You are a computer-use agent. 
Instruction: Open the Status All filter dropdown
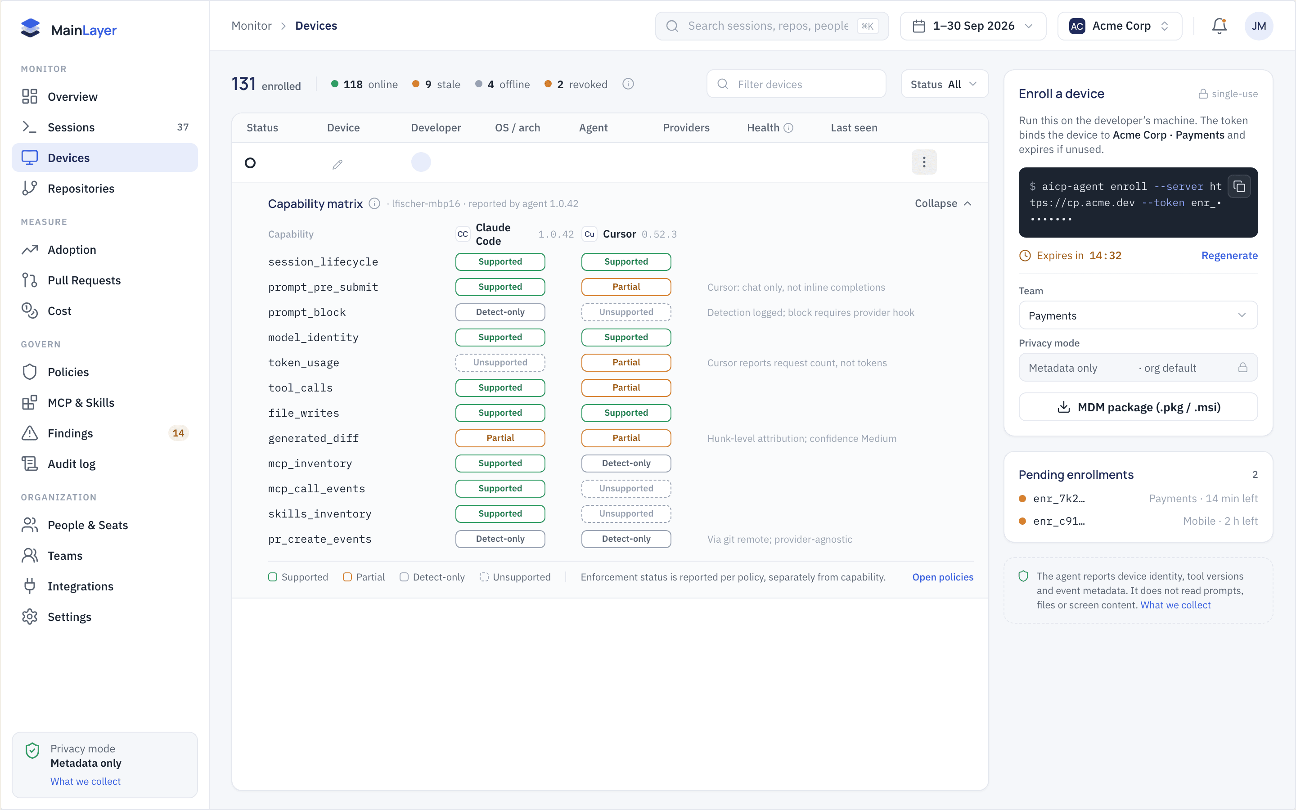944,84
